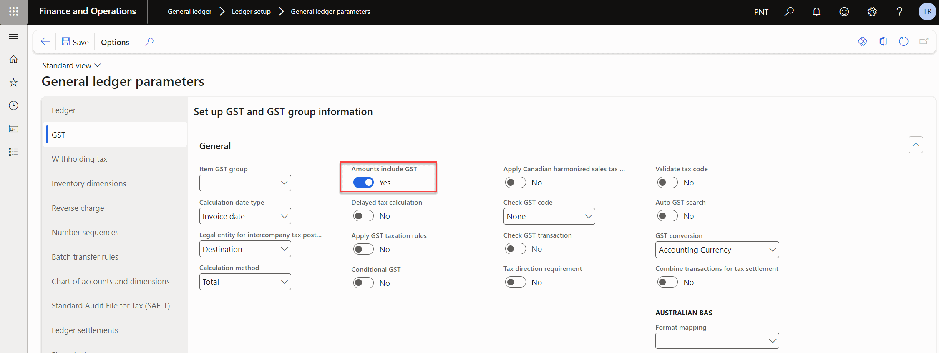939x353 pixels.
Task: Open the Format mapping dropdown
Action: [x=717, y=341]
